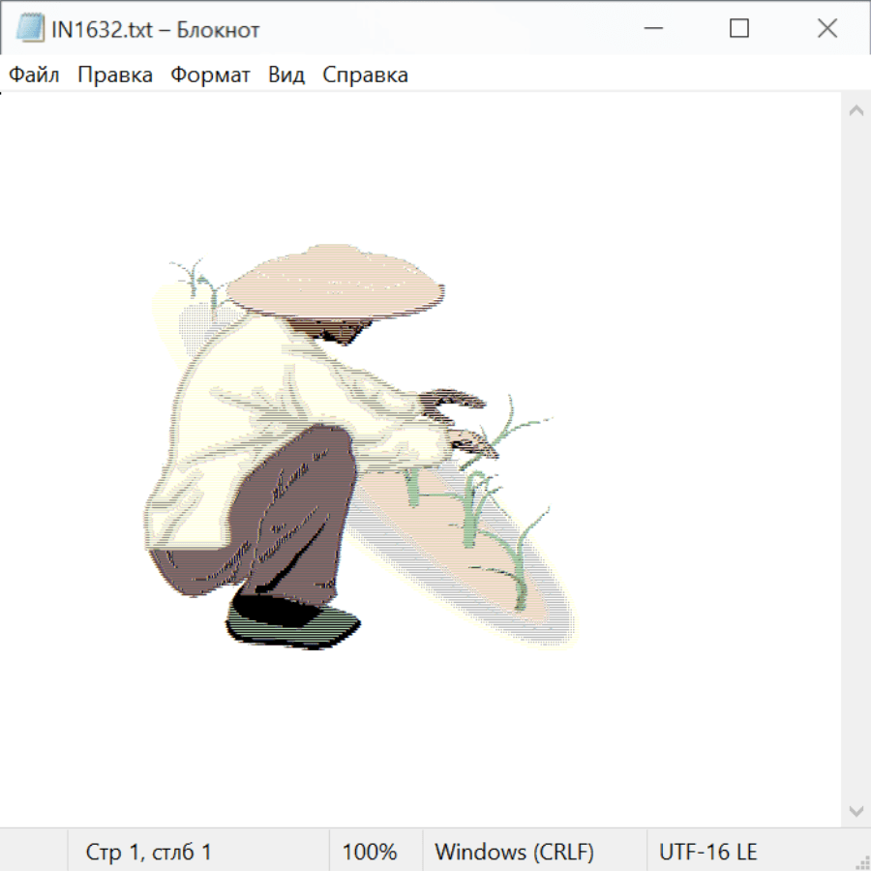Click the middle of the vertical scrollbar track

[x=856, y=460]
